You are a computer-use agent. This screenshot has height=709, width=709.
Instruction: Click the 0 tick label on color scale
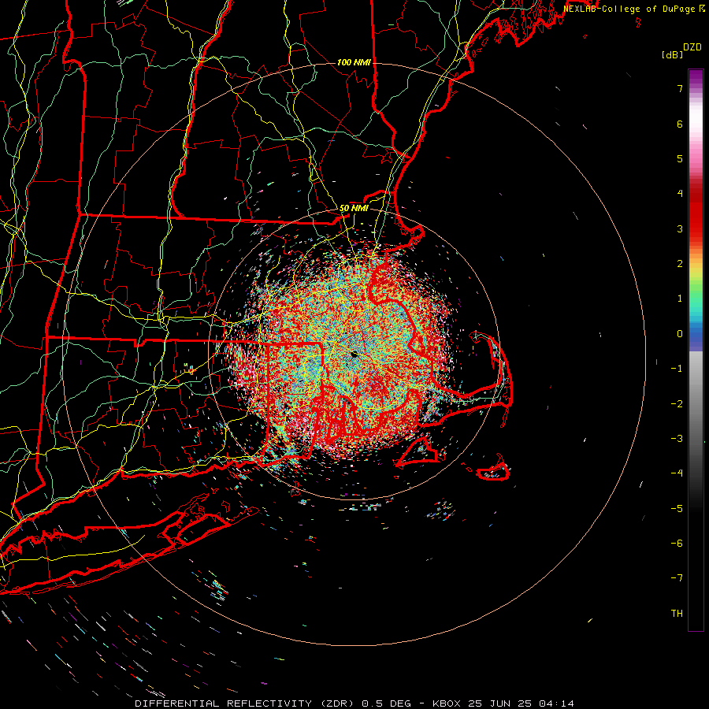tap(680, 334)
